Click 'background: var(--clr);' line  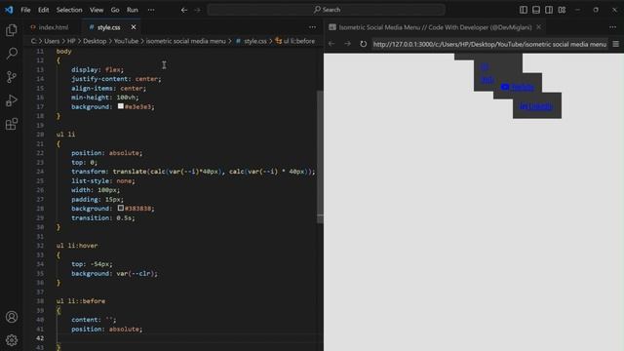point(115,273)
